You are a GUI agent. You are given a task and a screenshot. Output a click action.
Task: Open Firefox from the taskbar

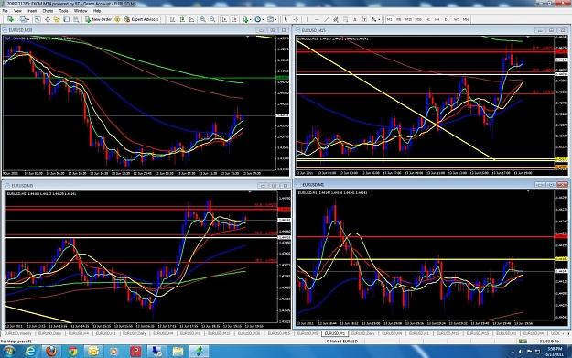click(x=51, y=352)
